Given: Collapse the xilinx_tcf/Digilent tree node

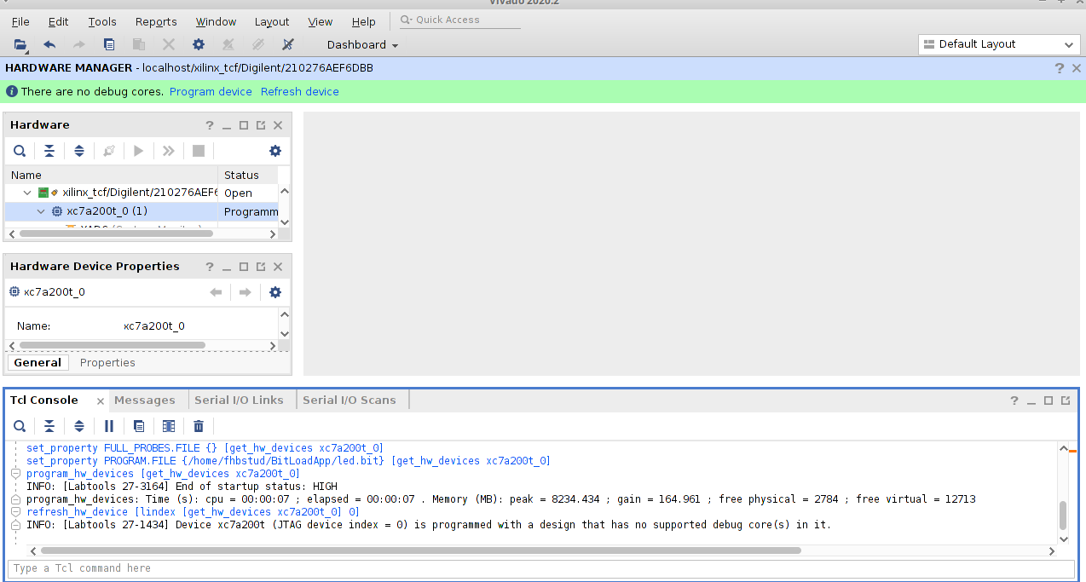Looking at the screenshot, I should (x=27, y=193).
